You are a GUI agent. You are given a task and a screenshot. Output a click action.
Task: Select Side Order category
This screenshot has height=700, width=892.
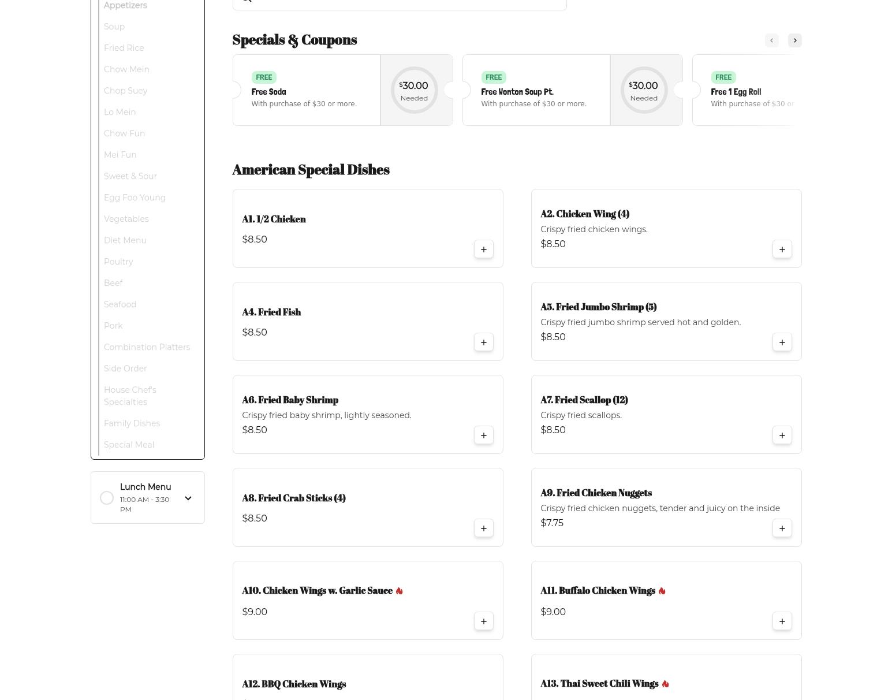click(x=125, y=368)
